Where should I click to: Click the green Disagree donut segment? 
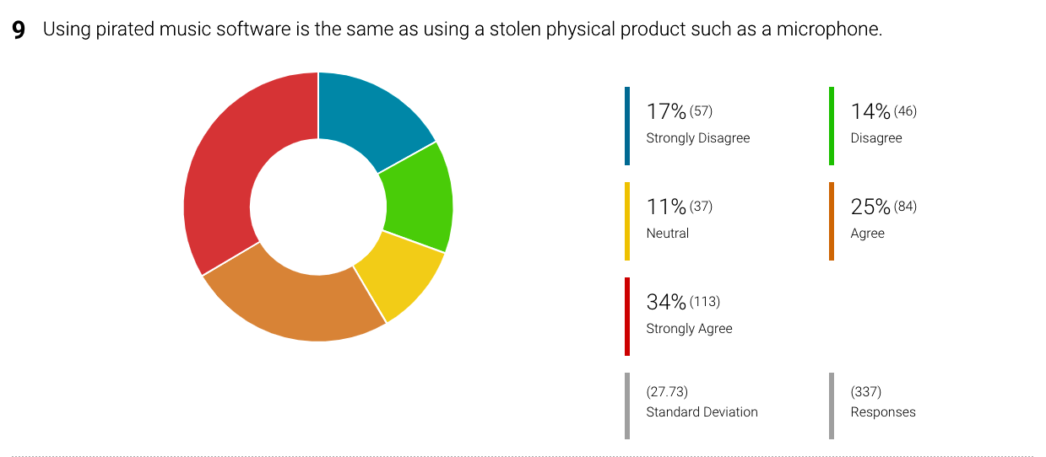417,199
